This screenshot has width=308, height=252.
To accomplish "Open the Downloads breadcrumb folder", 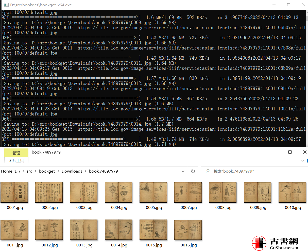I will point(72,171).
